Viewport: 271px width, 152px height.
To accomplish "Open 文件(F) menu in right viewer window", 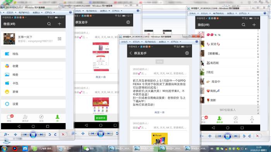I will (194, 14).
